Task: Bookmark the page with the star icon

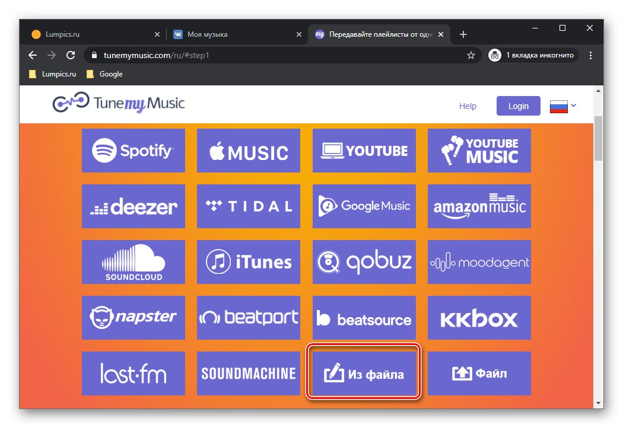Action: point(471,55)
